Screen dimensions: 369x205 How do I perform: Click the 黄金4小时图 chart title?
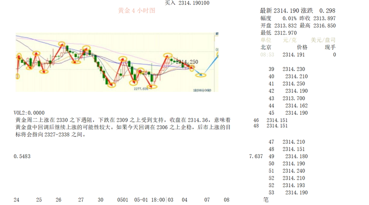(x=137, y=11)
